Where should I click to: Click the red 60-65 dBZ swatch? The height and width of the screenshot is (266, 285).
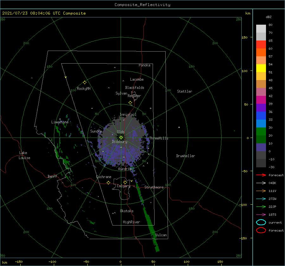[261, 45]
